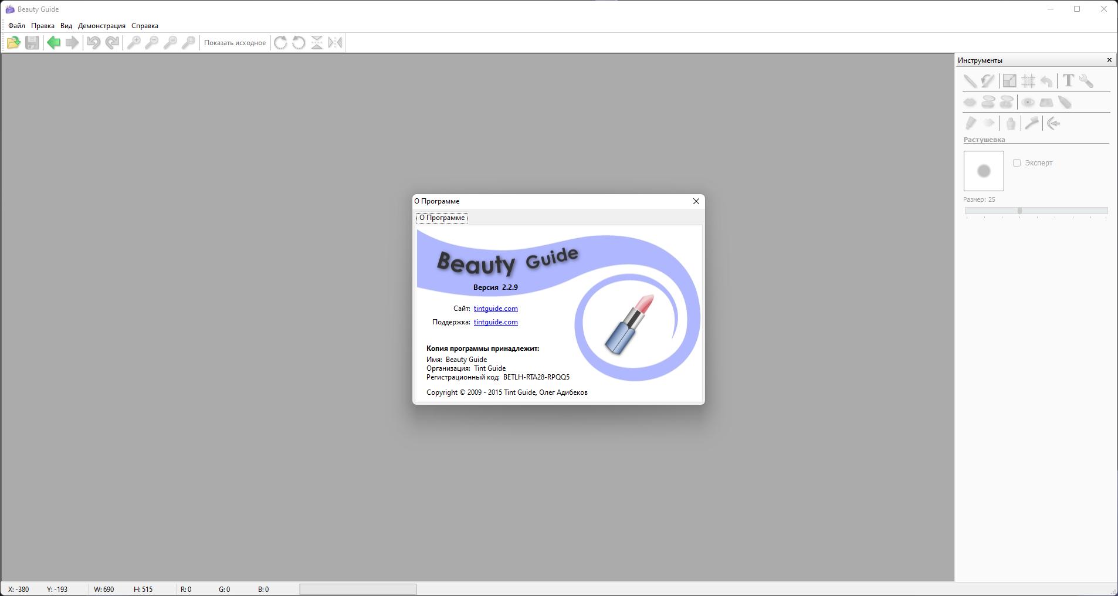Open the Демонстрация menu
The image size is (1118, 596).
coord(101,26)
